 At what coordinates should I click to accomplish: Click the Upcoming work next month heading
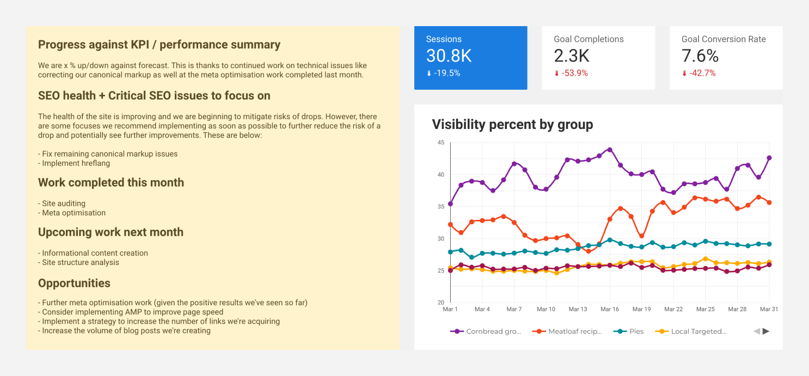coord(111,232)
